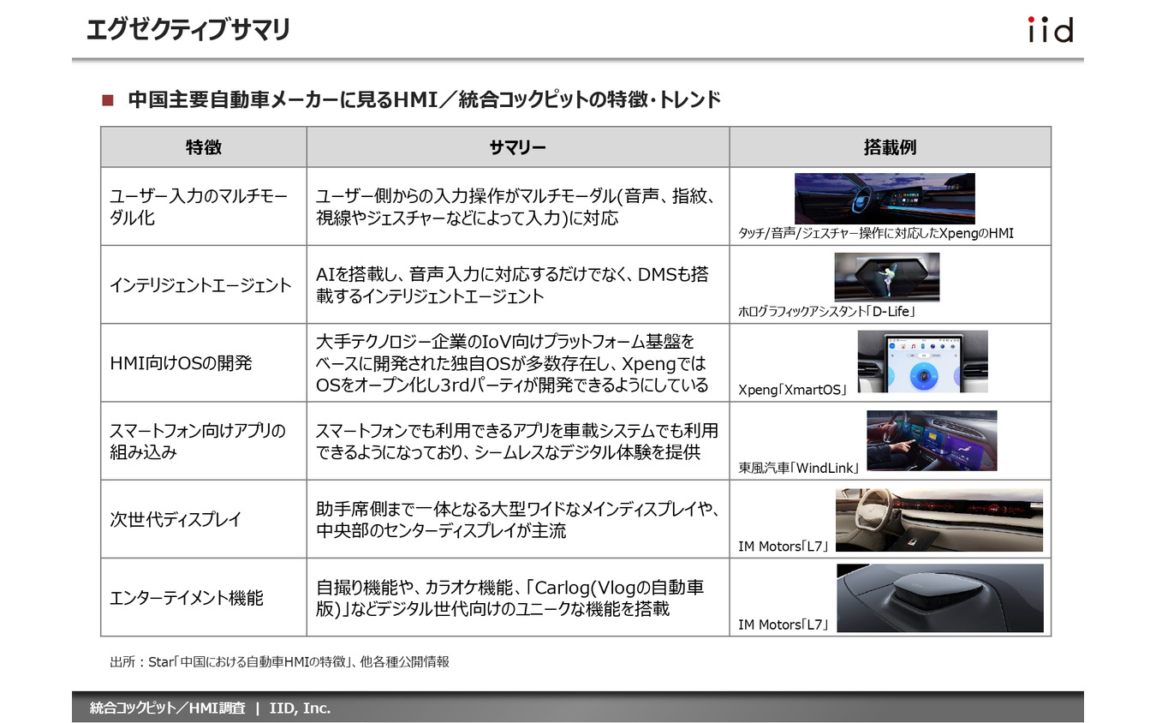Click the source note 出所：Star
This screenshot has width=1156, height=723.
279,661
